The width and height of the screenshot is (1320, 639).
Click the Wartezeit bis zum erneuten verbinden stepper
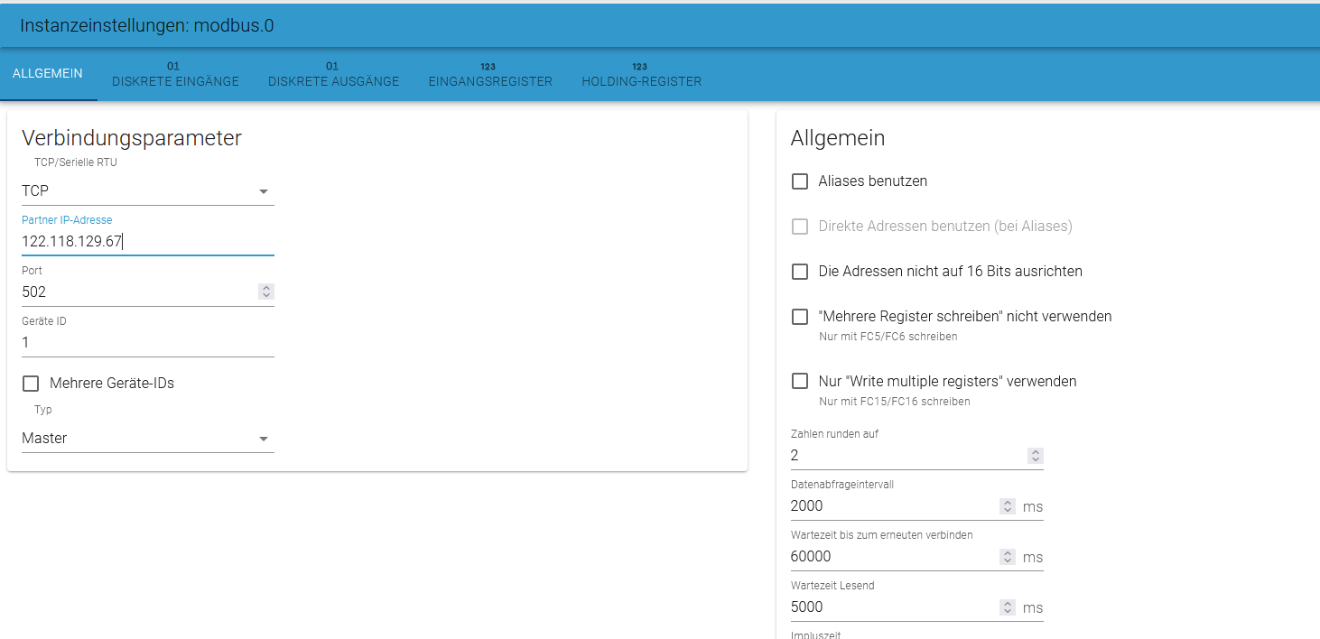pos(1008,557)
